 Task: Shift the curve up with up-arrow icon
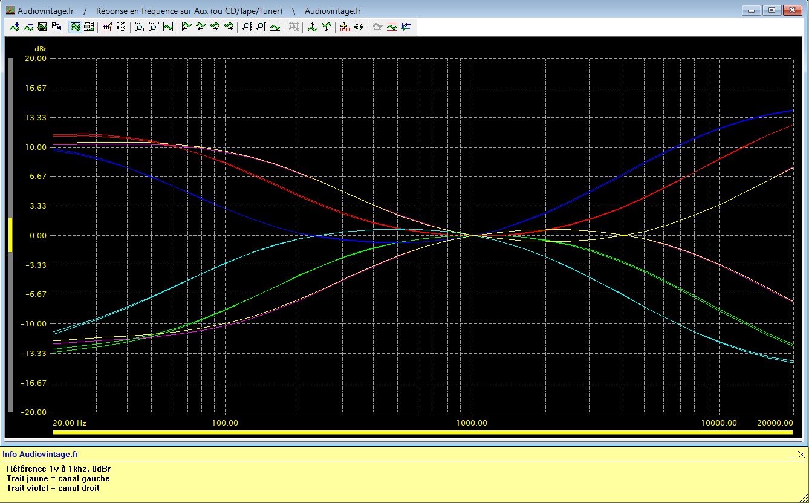312,27
